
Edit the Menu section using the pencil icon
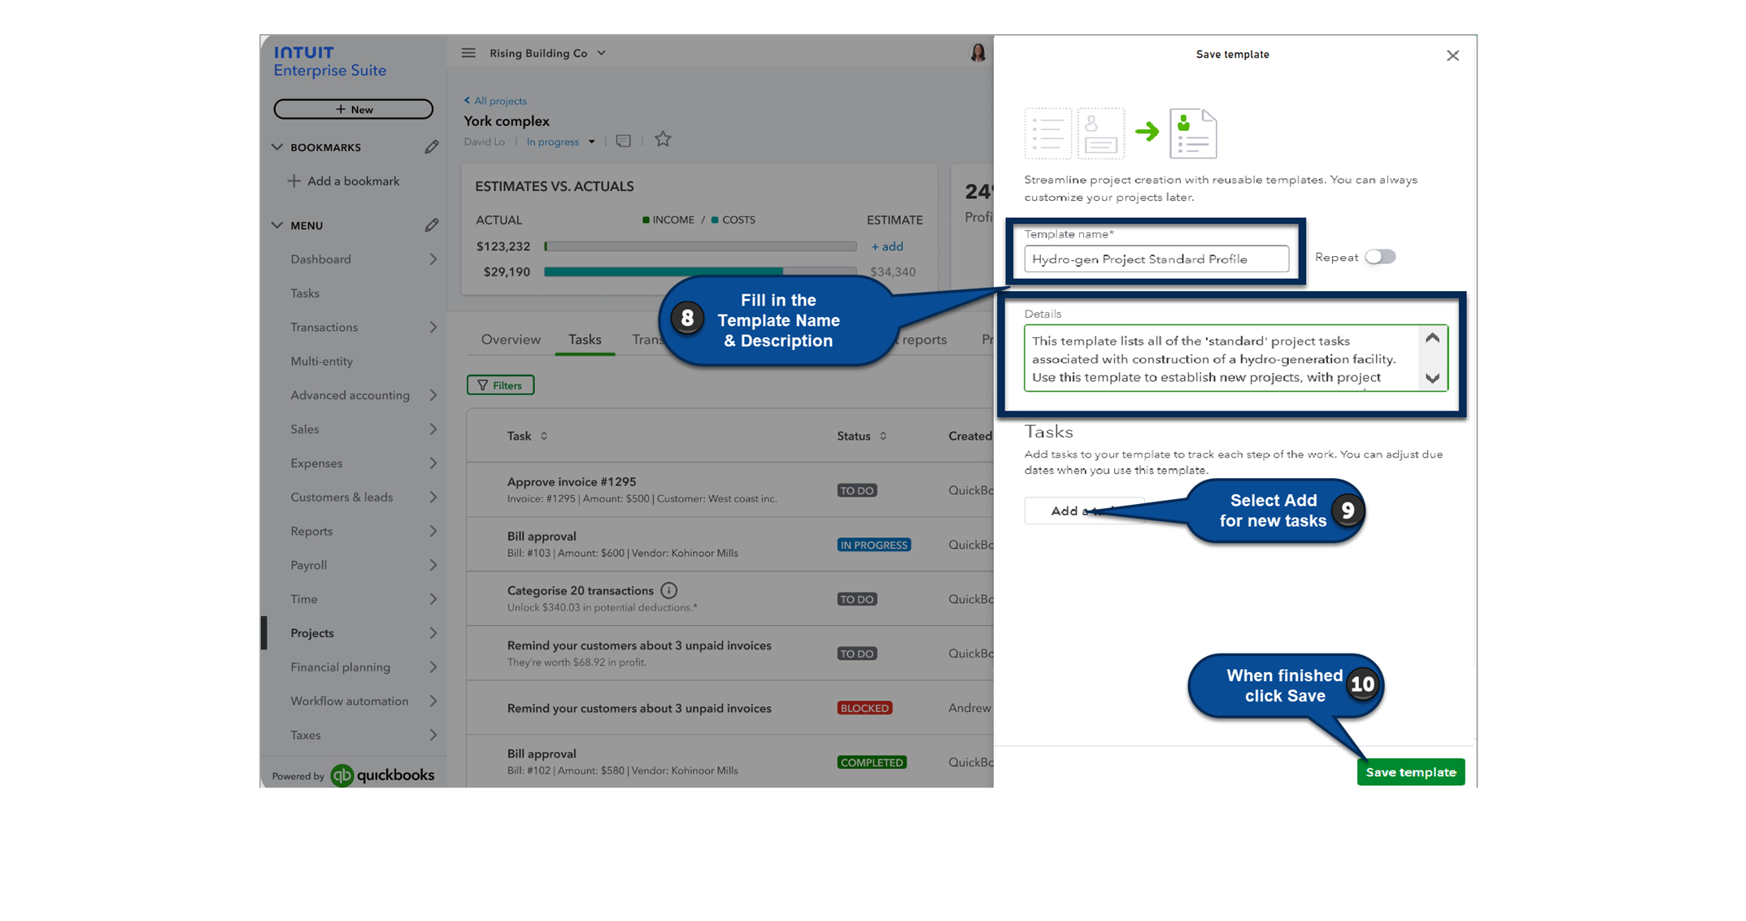[x=432, y=225]
